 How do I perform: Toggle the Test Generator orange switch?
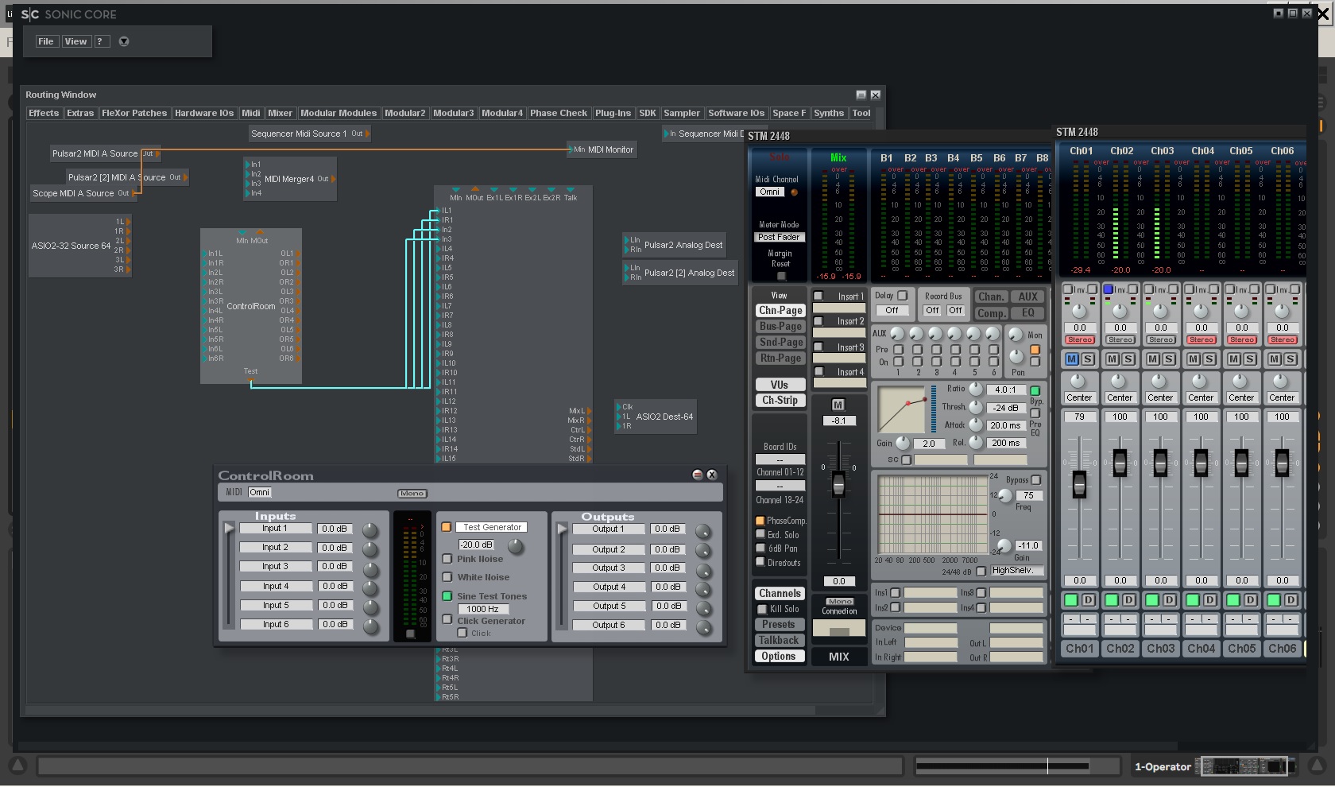pos(447,527)
